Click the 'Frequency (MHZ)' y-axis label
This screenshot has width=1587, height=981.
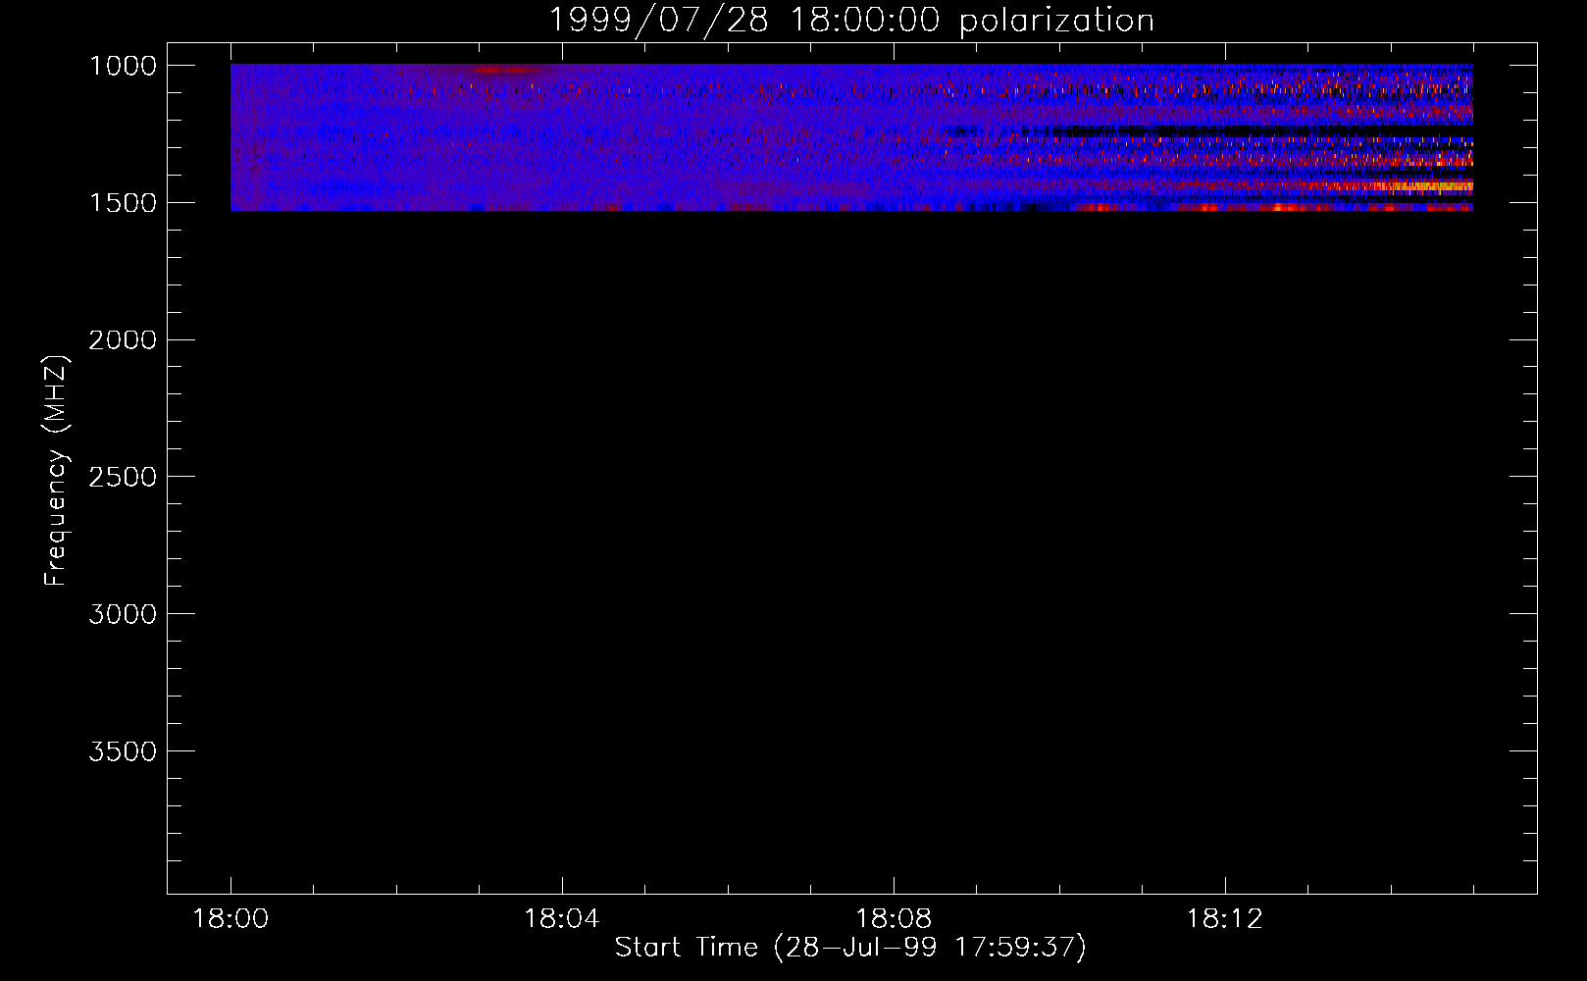[x=56, y=471]
